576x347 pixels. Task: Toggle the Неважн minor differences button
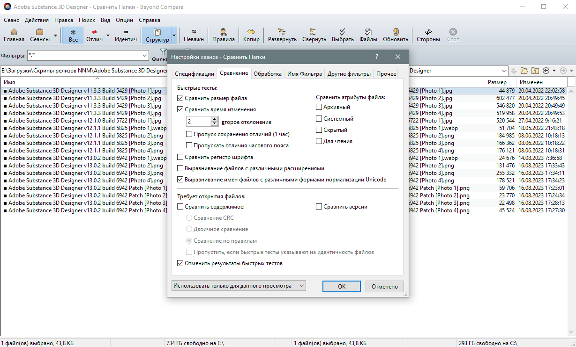click(x=194, y=35)
